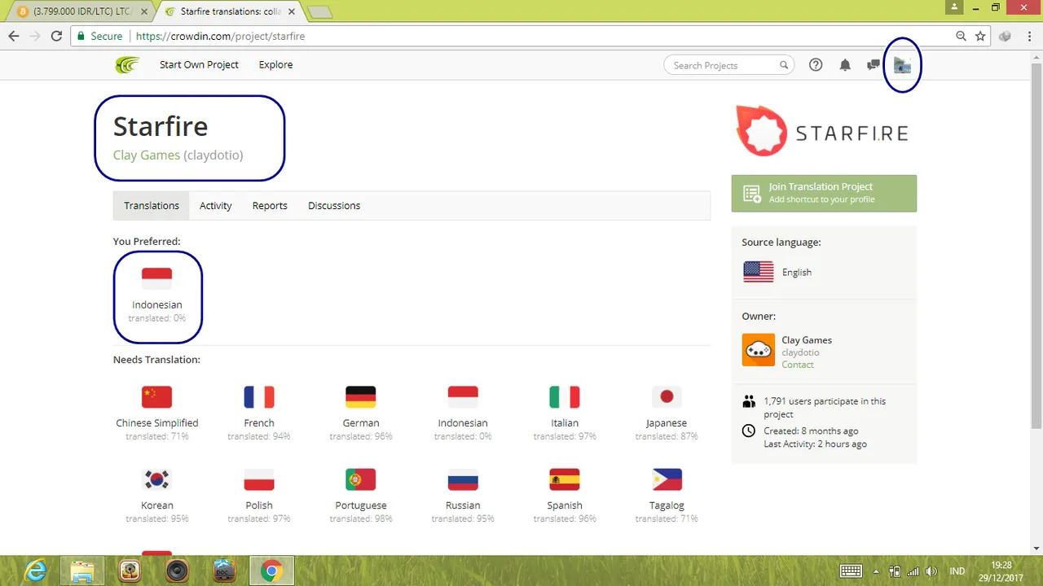Open the Clay Games link under Starfire
The image size is (1043, 586).
tap(147, 155)
